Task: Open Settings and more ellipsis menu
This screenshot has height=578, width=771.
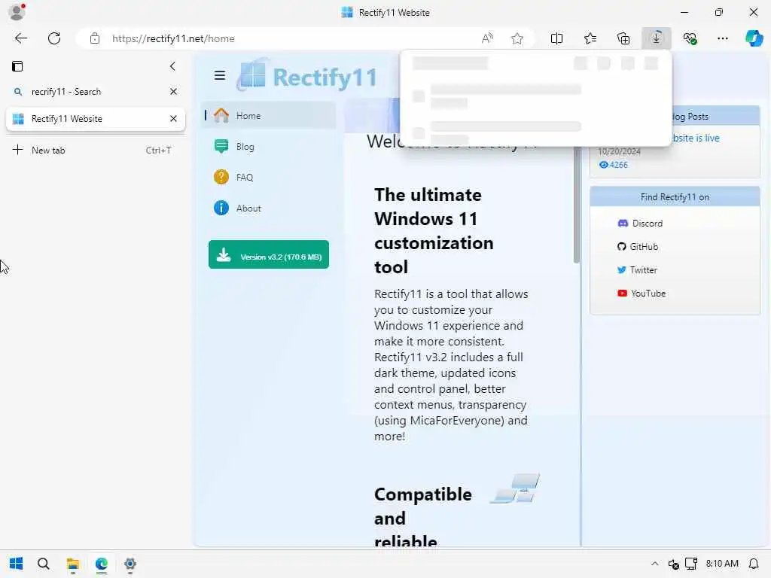Action: pyautogui.click(x=722, y=38)
